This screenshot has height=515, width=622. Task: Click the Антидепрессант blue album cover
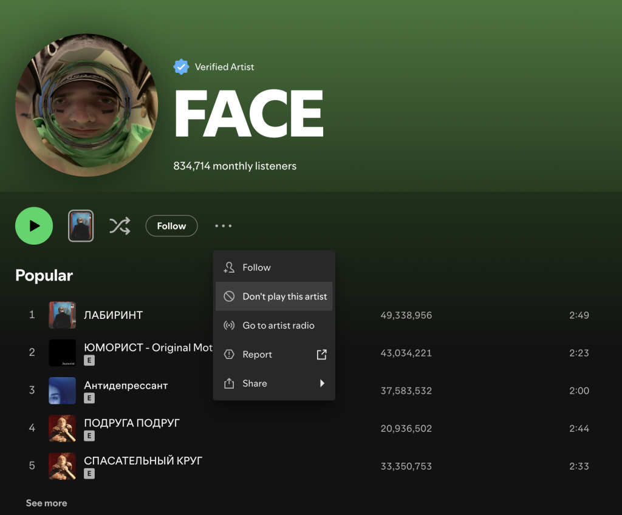[x=63, y=391]
